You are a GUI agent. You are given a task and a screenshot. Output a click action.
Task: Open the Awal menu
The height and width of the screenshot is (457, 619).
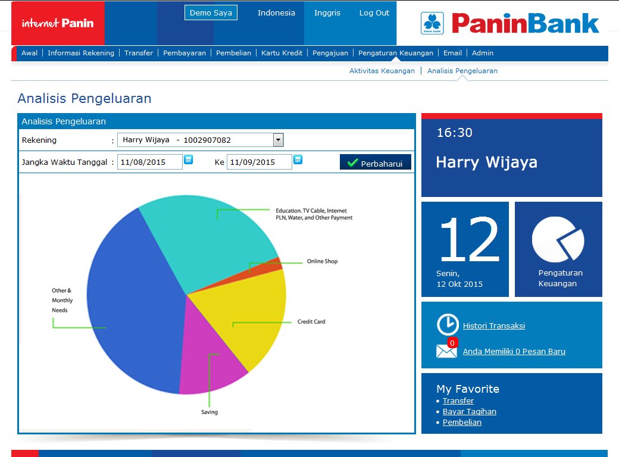(29, 53)
